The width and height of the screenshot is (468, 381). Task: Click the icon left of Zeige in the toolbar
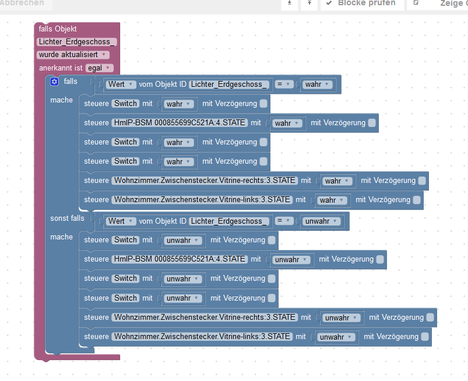(x=416, y=3)
